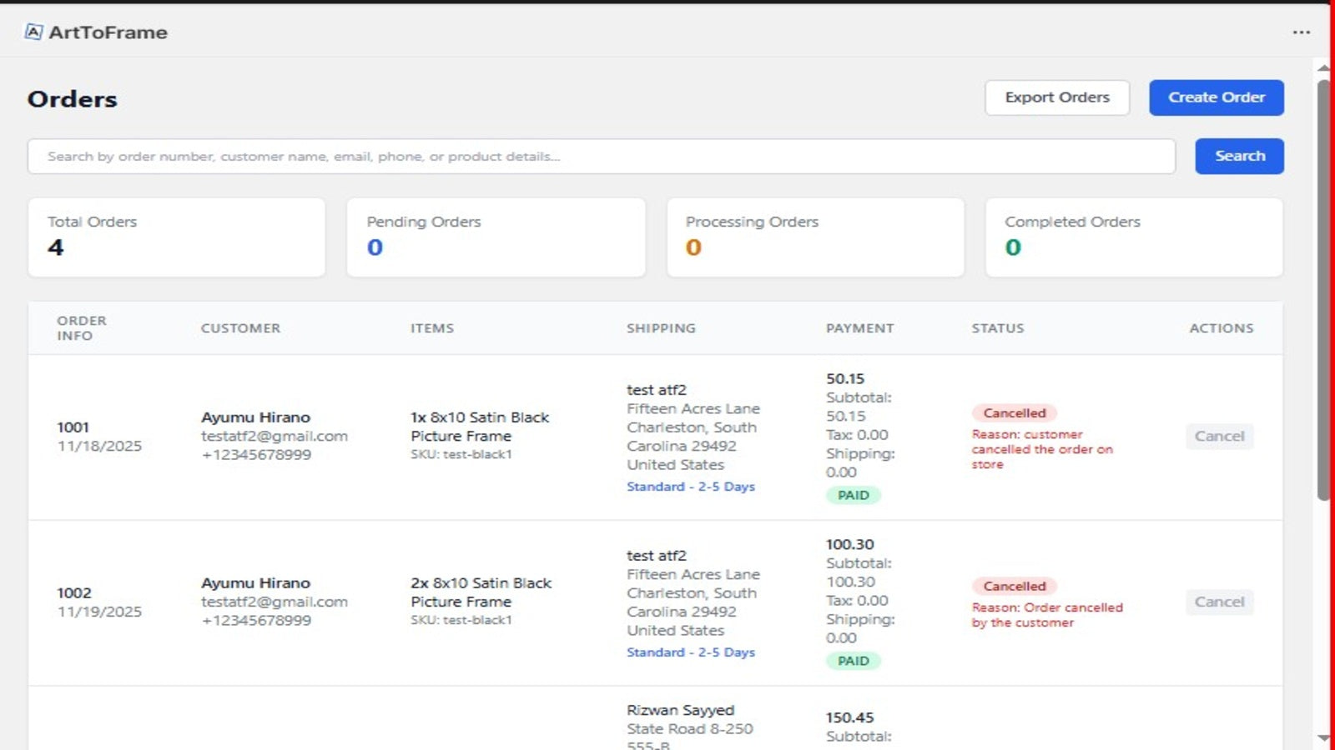Click the reason 'Order cancelled by the customer'
The width and height of the screenshot is (1335, 750).
pos(1047,616)
